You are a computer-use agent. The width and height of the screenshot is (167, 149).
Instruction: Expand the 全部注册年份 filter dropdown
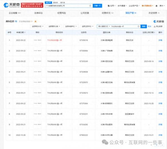tap(87, 26)
